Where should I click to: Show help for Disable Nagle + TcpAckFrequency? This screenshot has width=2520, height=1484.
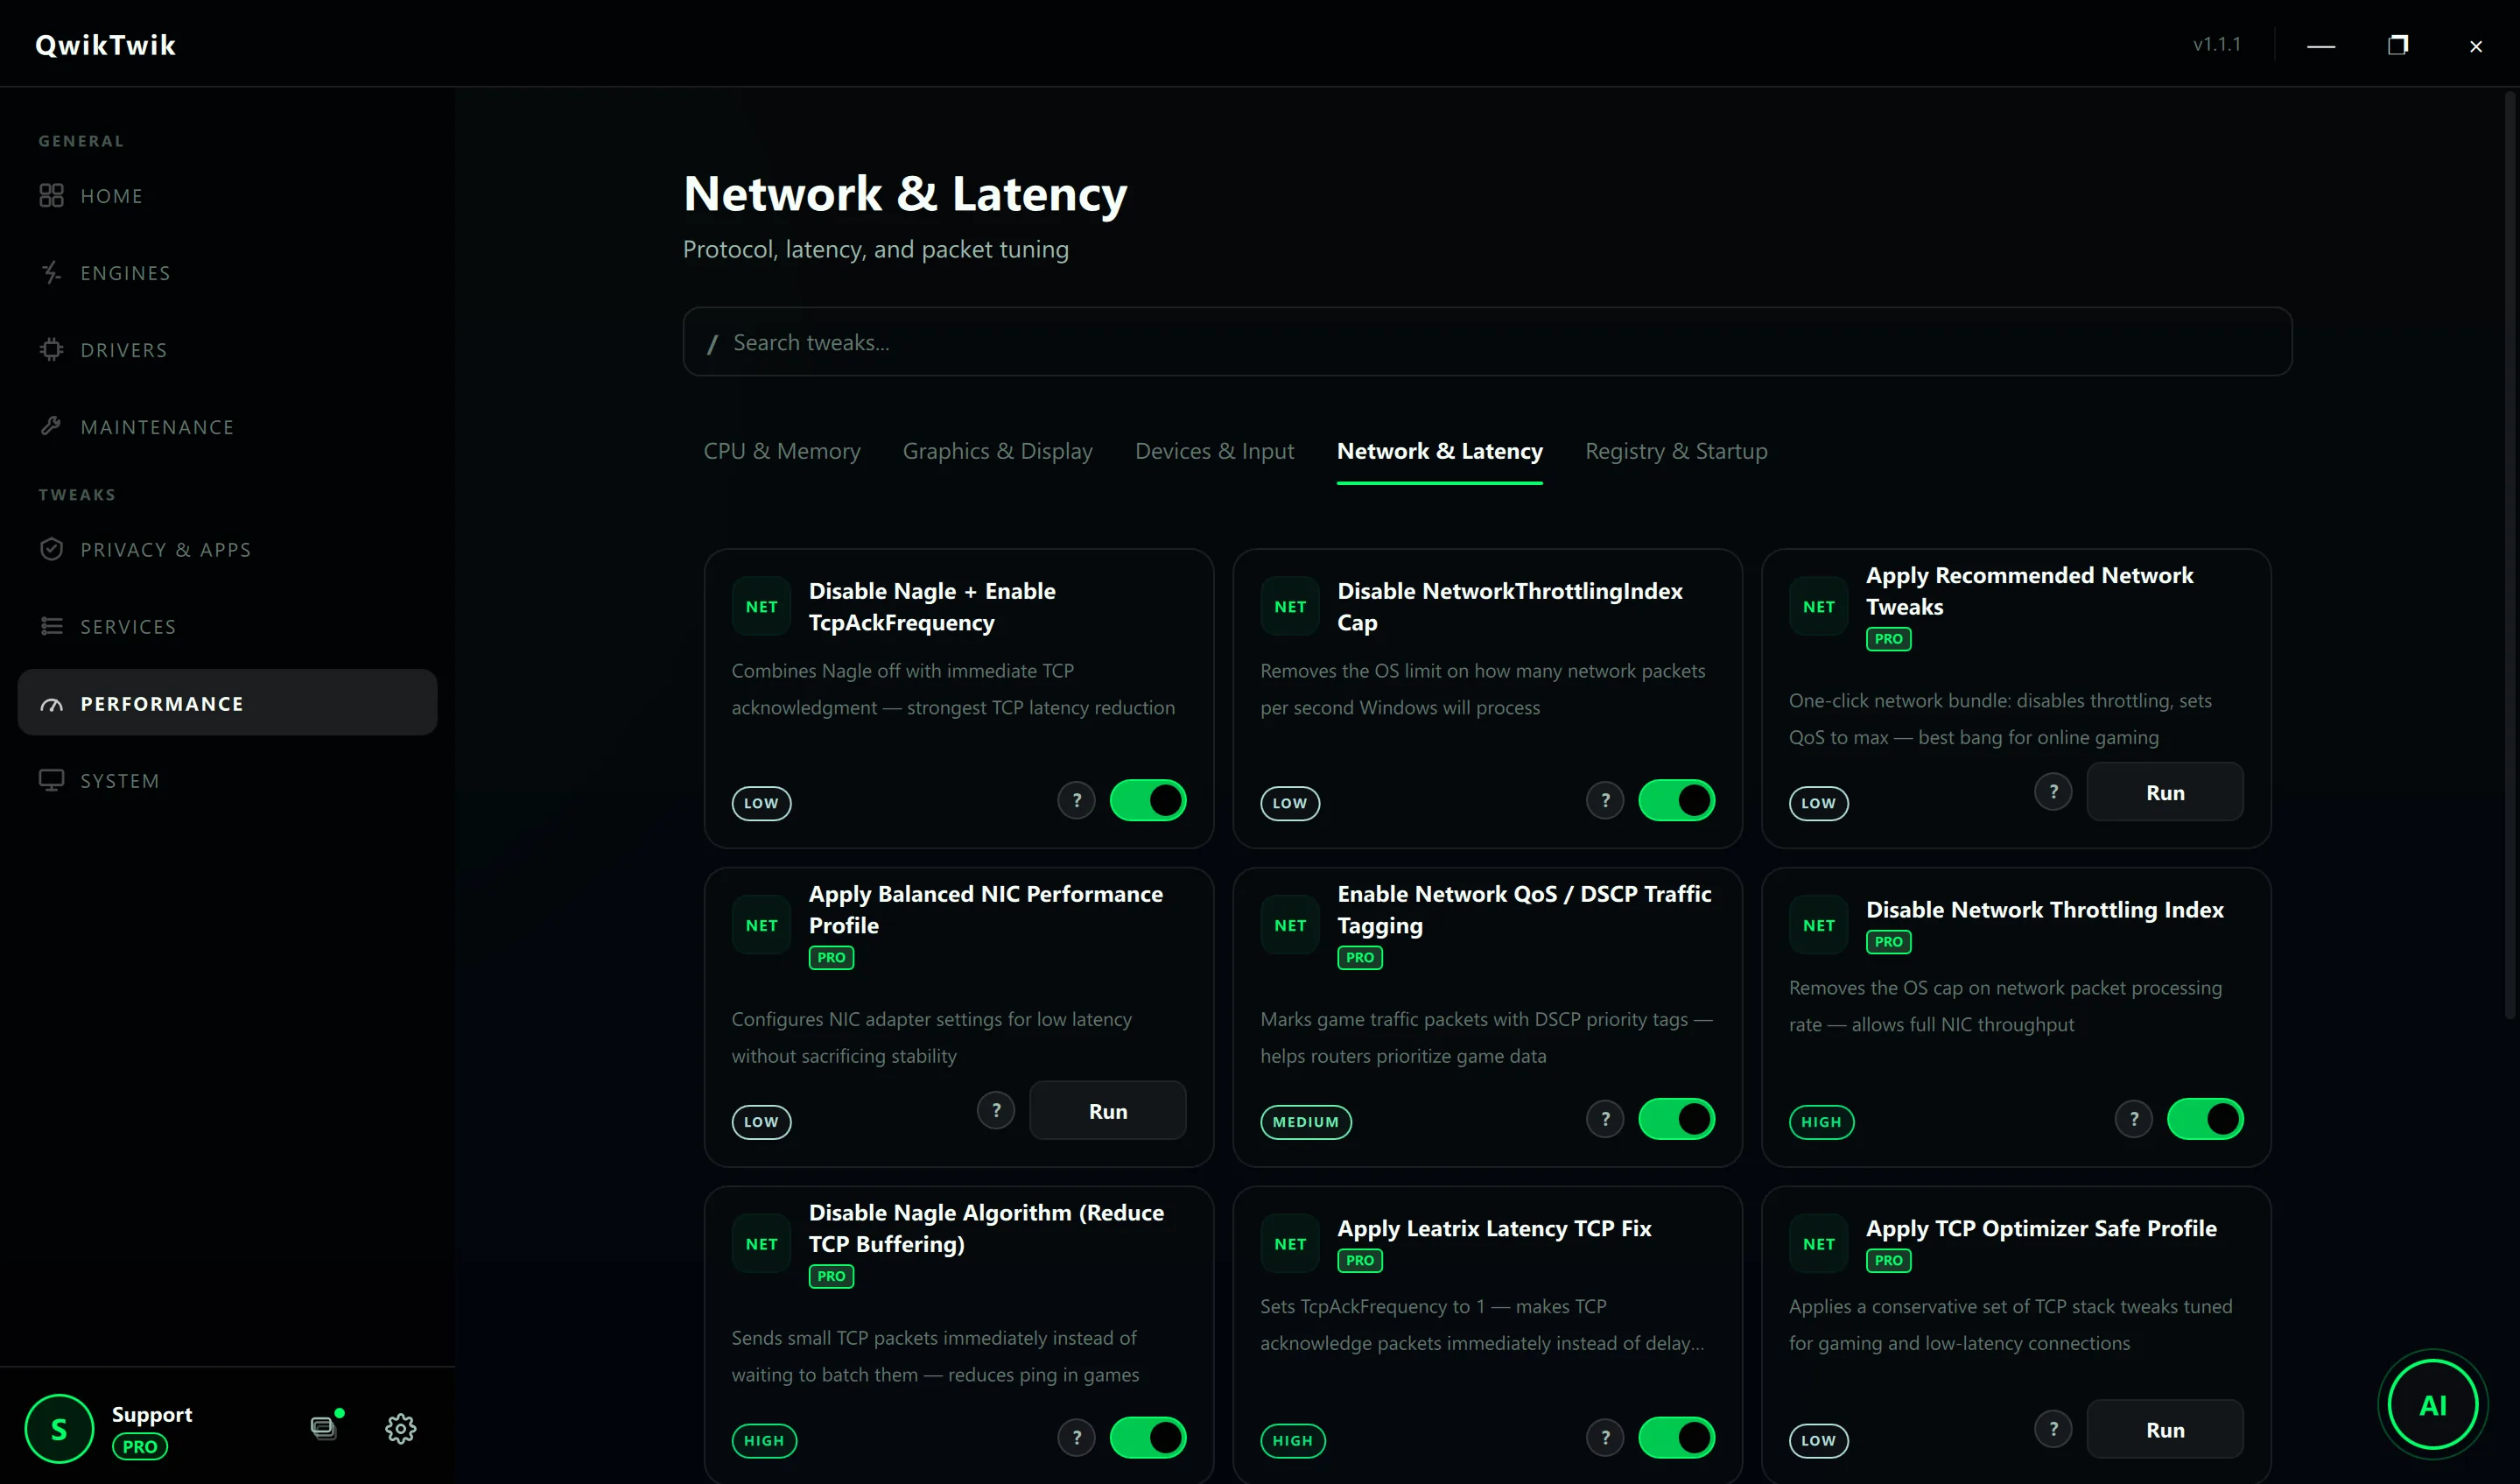click(1077, 800)
